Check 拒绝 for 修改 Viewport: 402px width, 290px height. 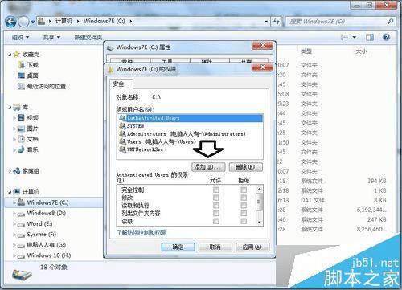click(244, 198)
